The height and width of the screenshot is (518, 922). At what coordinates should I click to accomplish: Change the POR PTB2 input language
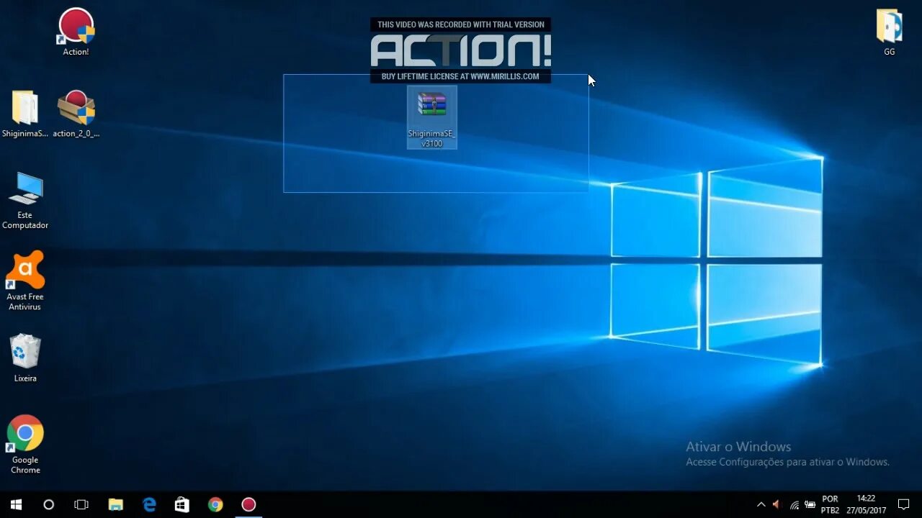830,504
